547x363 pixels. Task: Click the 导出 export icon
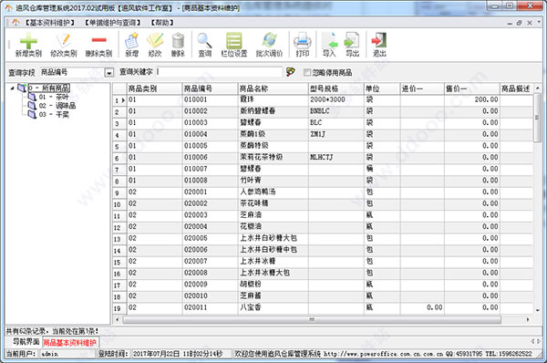[352, 41]
